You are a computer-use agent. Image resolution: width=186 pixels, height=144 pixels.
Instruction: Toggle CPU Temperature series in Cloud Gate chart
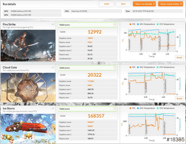point(158,67)
